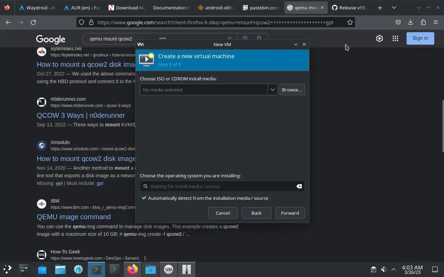Uncheck automatically detect from installation media
444x277 pixels.
144,198
